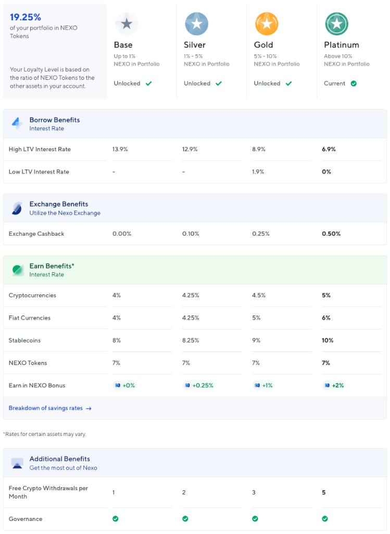Click the Earn Benefits green icon
390x534 pixels.
point(18,270)
